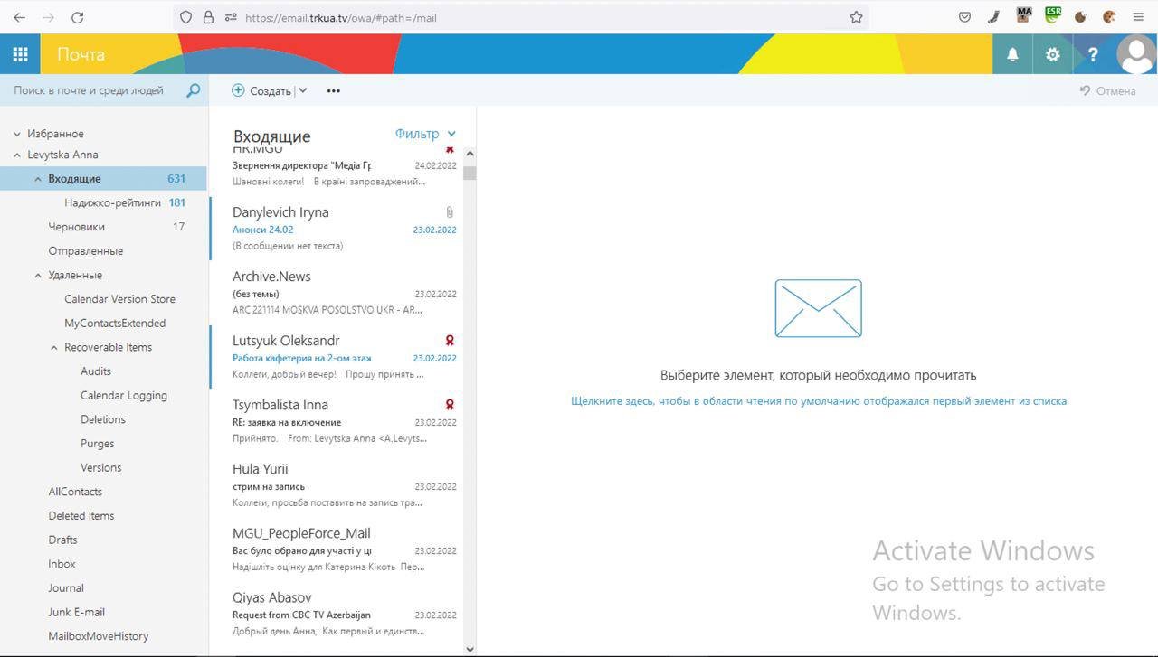
Task: Toggle the flag on Lutsyuk Oleksandr's message
Action: (x=450, y=341)
